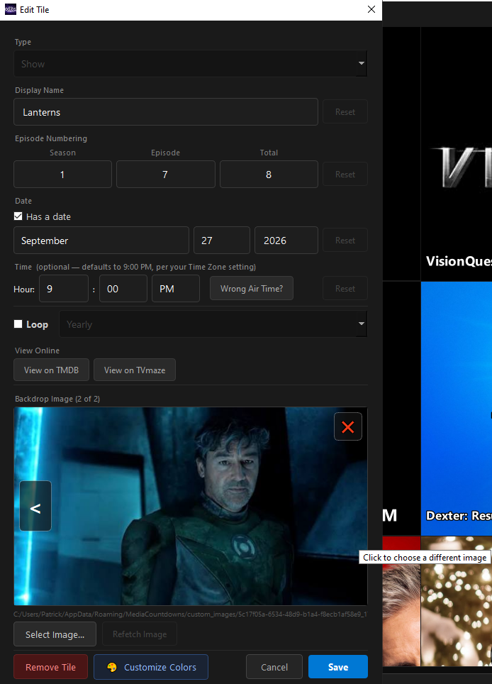
Task: Open the month field showing September
Action: click(101, 241)
